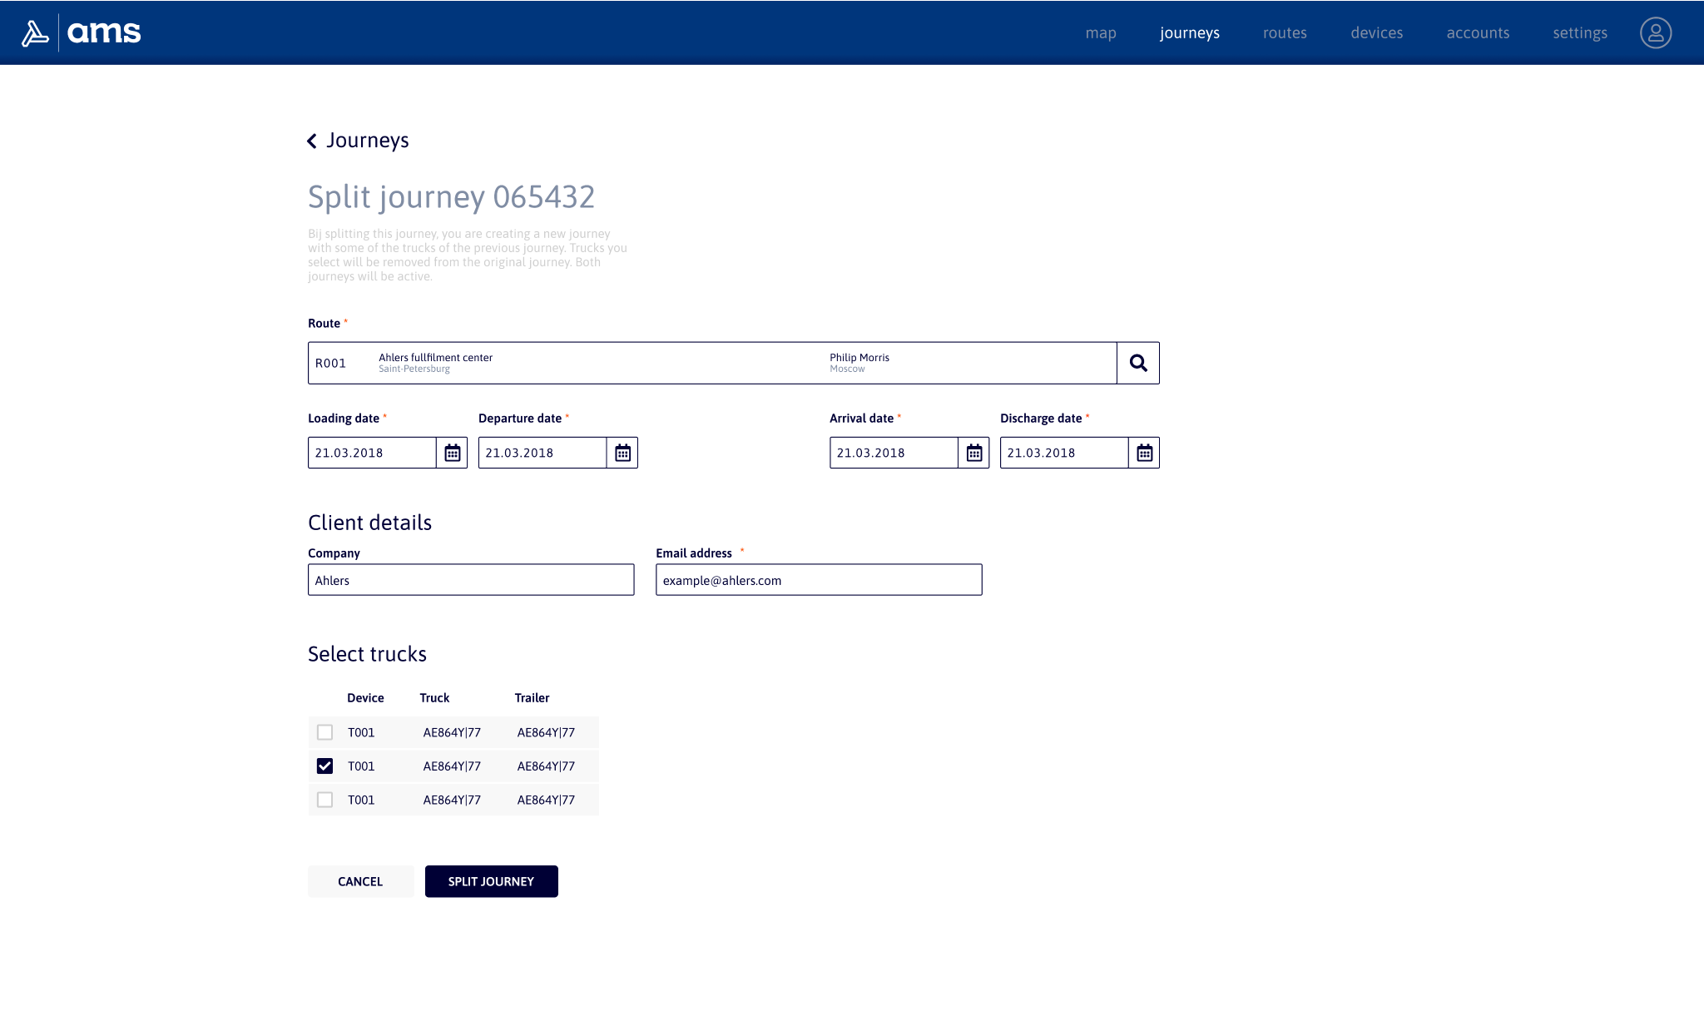This screenshot has width=1704, height=1031.
Task: Click the Loading date input
Action: [372, 453]
